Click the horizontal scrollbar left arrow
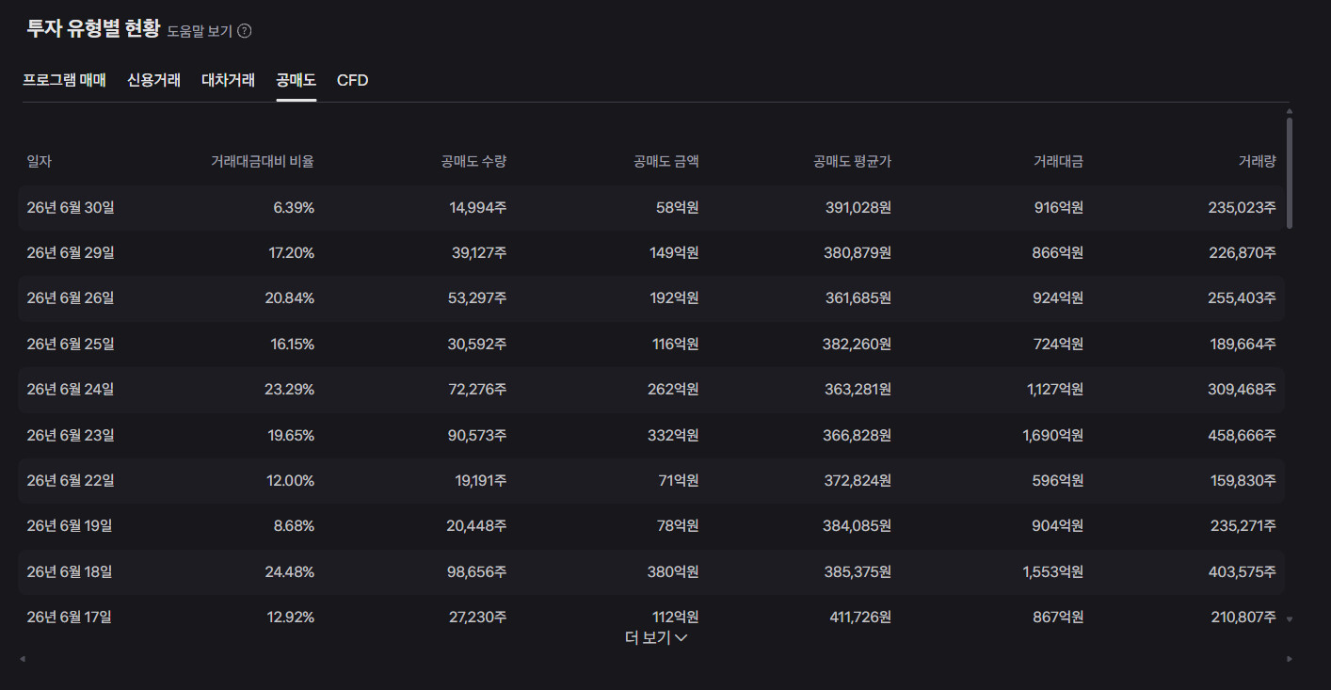Viewport: 1331px width, 690px height. coord(23,659)
